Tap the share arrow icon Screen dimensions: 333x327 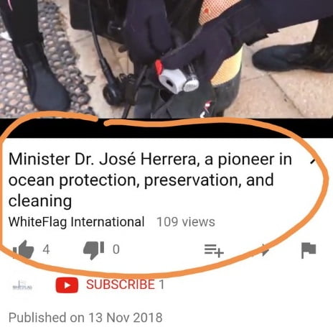point(264,250)
